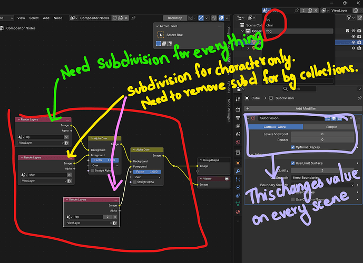Collapse the bg Render Layers node
This screenshot has height=263, width=363.
click(19, 120)
